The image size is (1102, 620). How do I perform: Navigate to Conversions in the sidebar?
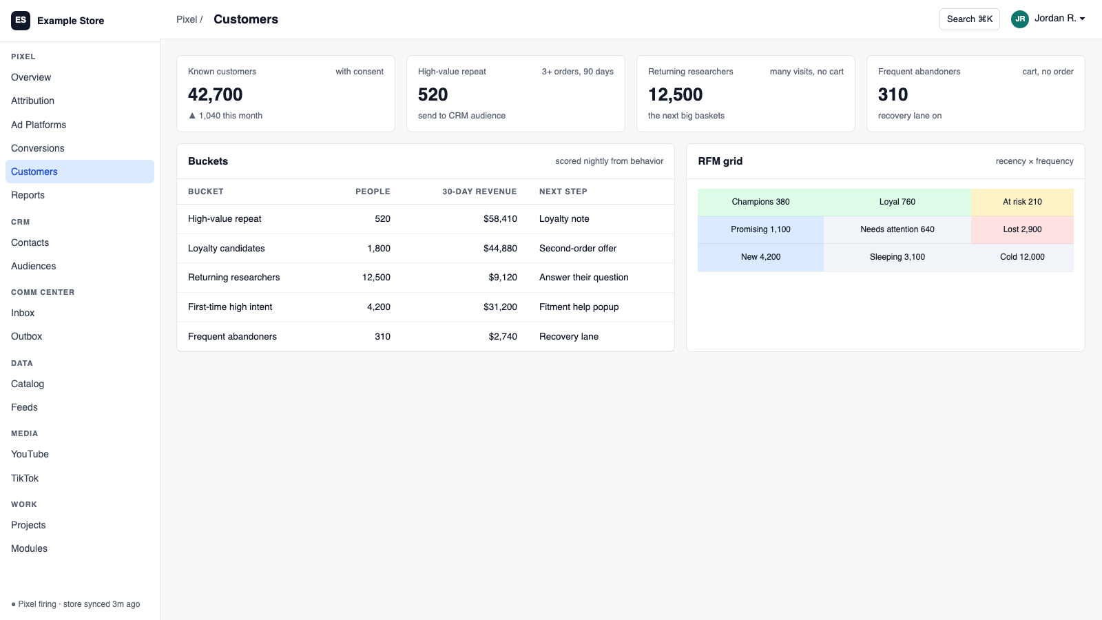point(80,148)
